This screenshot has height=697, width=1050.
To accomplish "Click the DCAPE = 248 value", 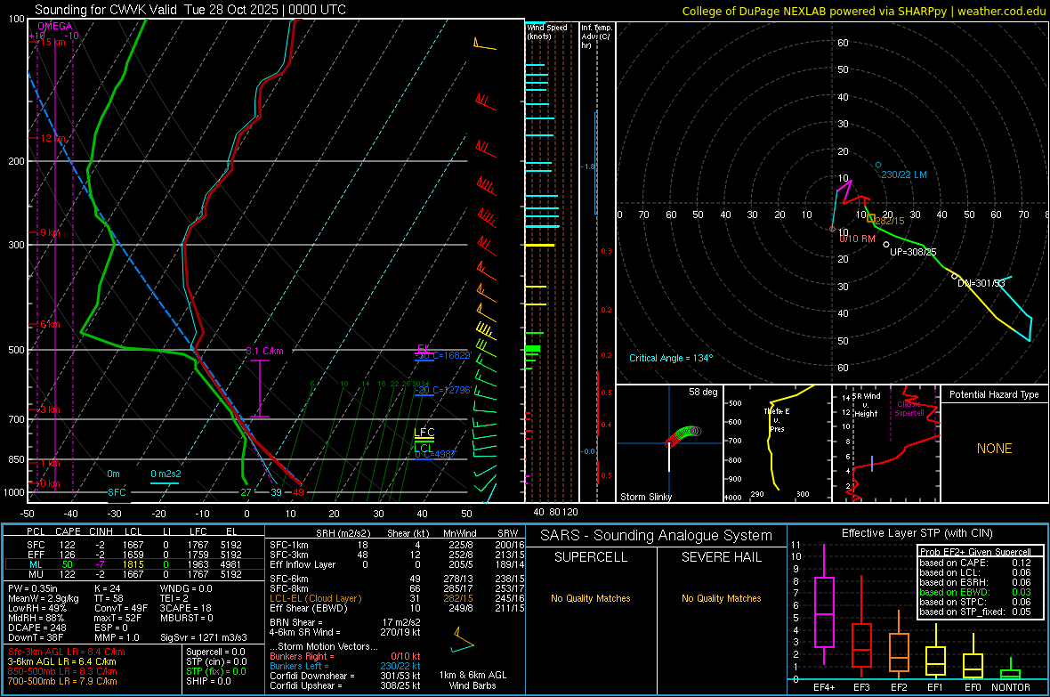I will (36, 628).
